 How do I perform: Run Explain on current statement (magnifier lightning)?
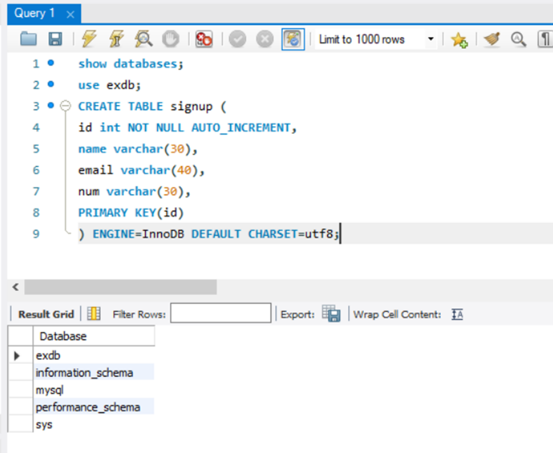(x=143, y=39)
